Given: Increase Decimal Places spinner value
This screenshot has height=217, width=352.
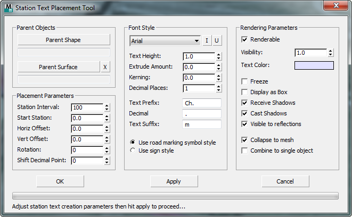Looking at the screenshot, I should click(218, 86).
